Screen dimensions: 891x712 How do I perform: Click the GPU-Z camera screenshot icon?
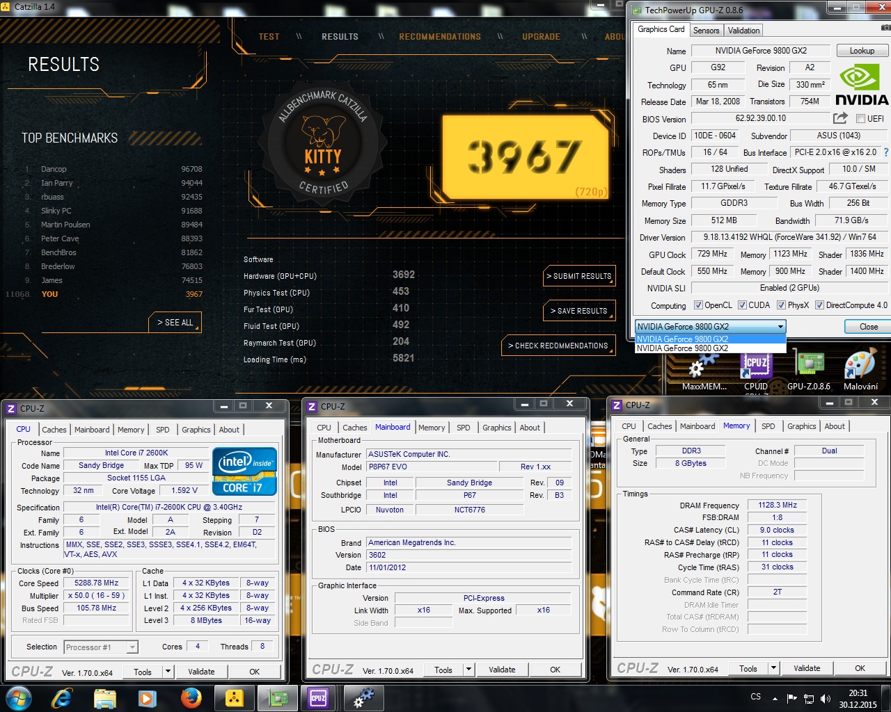tap(886, 29)
